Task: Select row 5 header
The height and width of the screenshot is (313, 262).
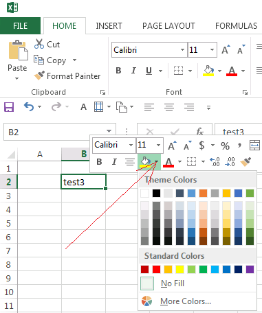Action: (x=8, y=223)
